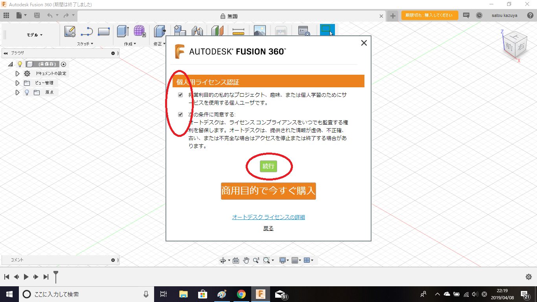This screenshot has height=302, width=537.
Task: Expand the コメント panel plus icon
Action: coord(113,260)
